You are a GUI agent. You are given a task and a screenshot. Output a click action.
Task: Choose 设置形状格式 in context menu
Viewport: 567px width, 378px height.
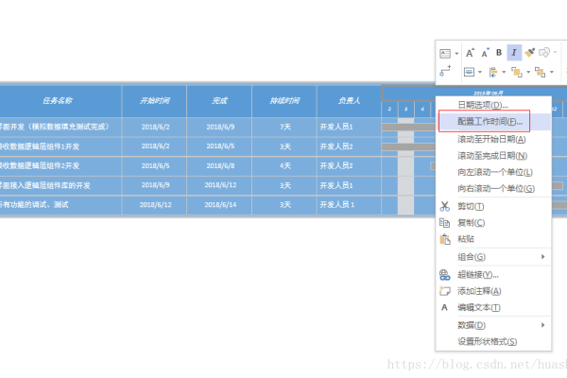(x=487, y=342)
